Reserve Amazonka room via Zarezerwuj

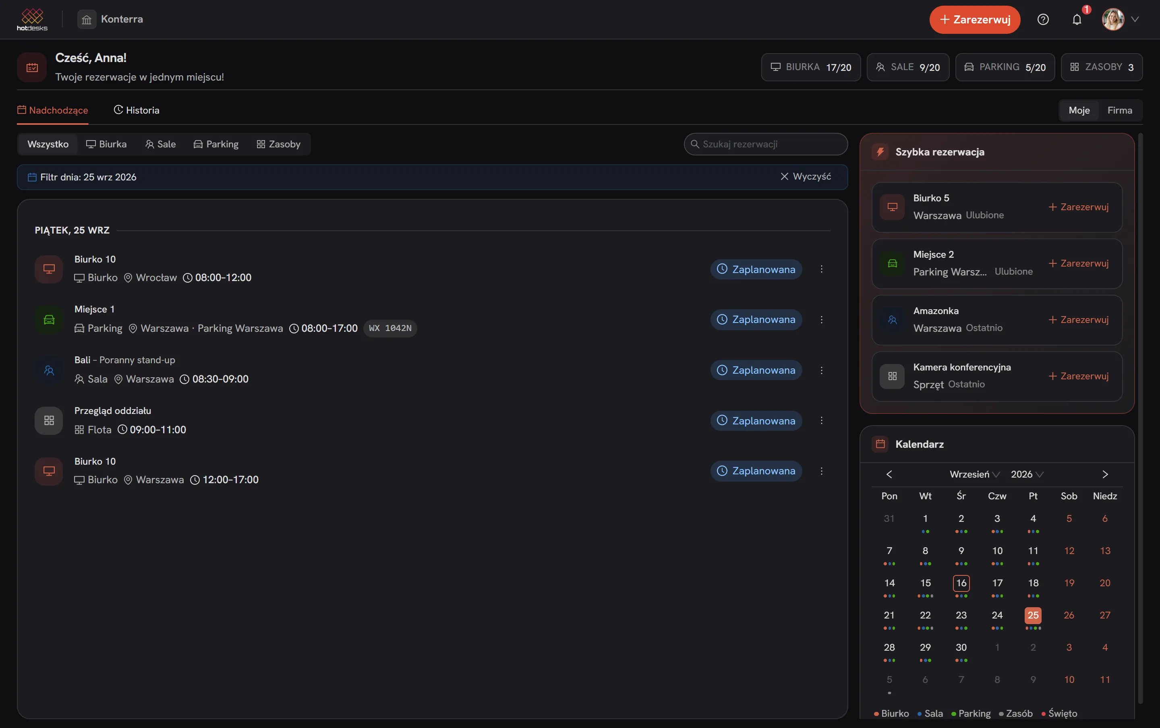1079,320
